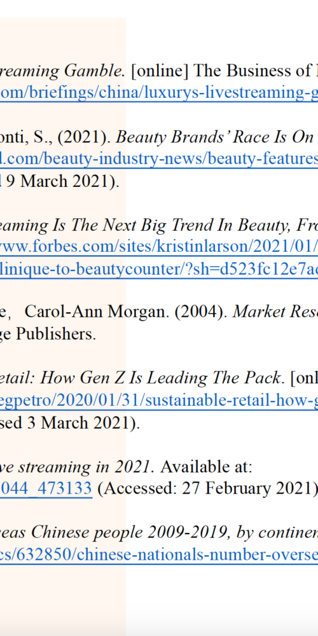Click the italic 'Beauty Brands' Race Is On' title

[216, 137]
